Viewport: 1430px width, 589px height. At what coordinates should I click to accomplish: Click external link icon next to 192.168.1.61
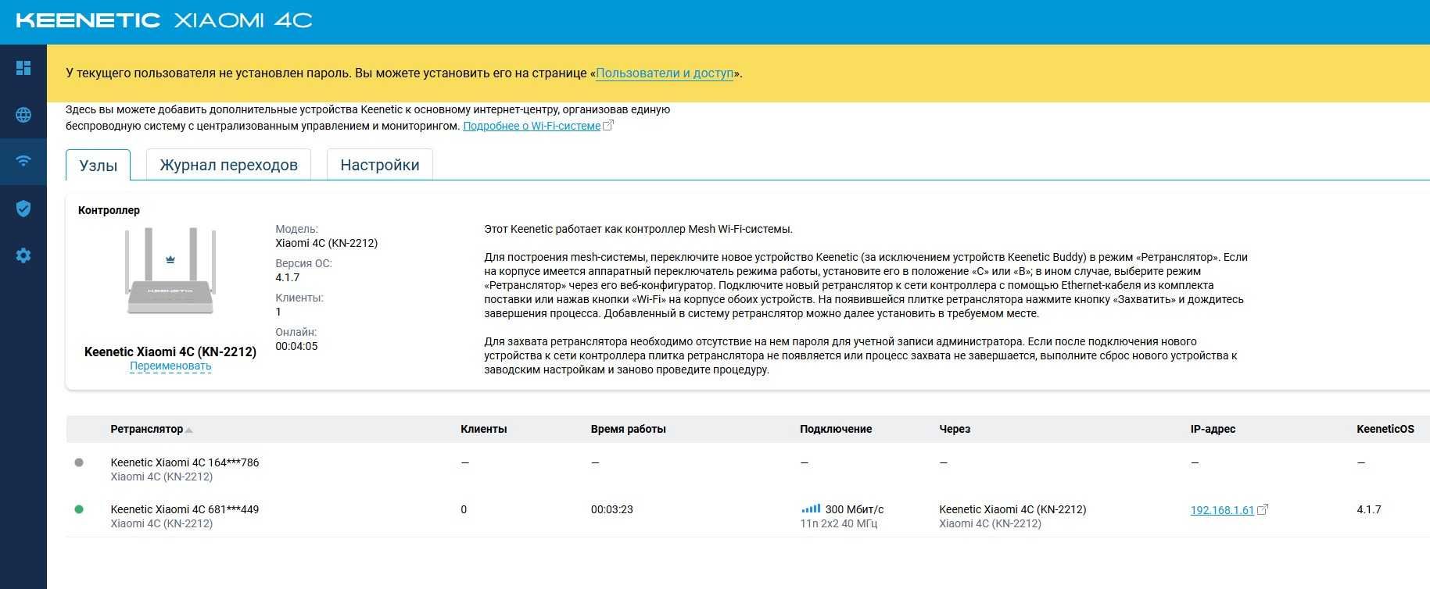tap(1263, 509)
